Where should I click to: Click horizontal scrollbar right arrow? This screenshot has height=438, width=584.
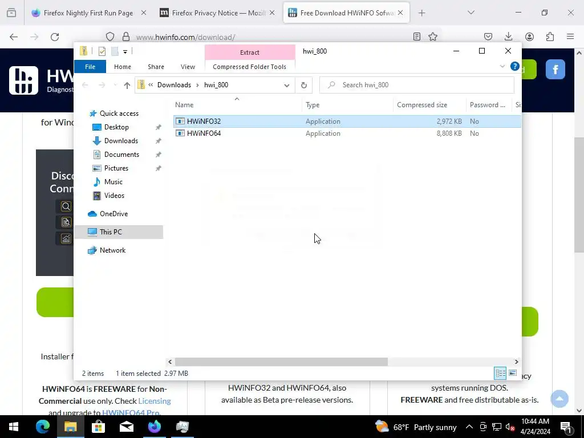(x=516, y=362)
